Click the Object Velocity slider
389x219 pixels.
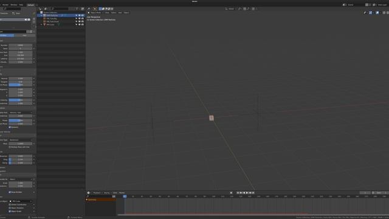[x=21, y=100]
